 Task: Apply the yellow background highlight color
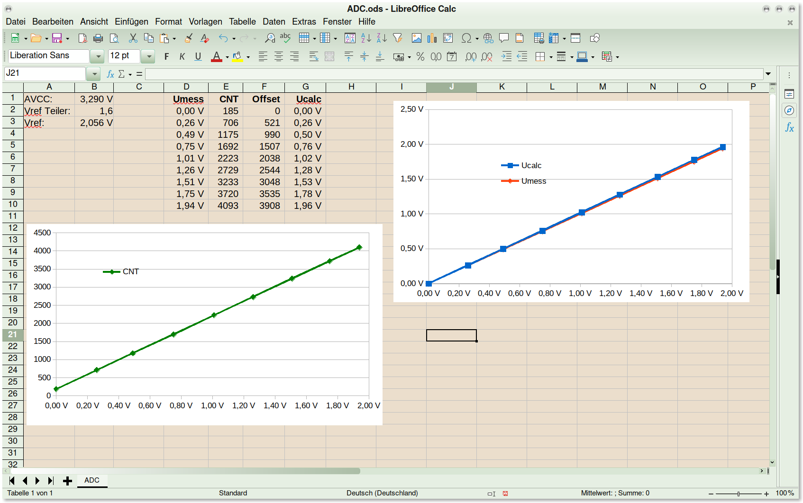pyautogui.click(x=237, y=57)
